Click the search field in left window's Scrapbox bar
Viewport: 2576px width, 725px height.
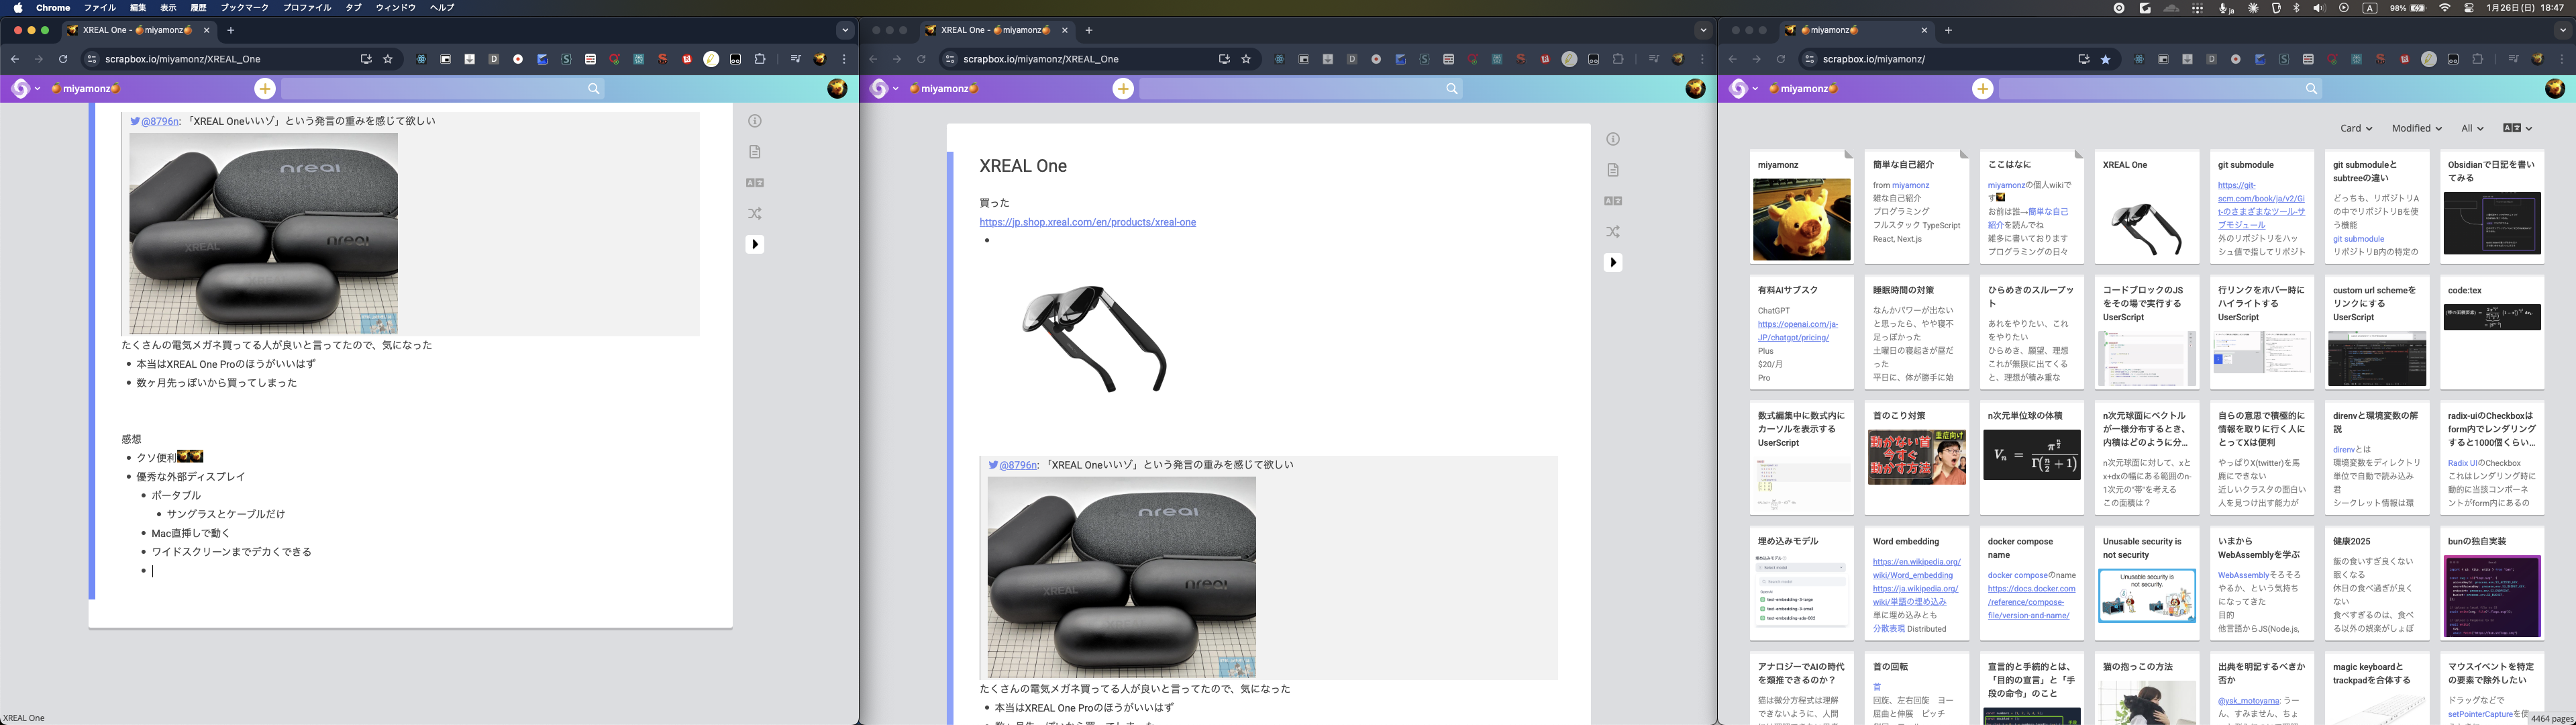430,89
